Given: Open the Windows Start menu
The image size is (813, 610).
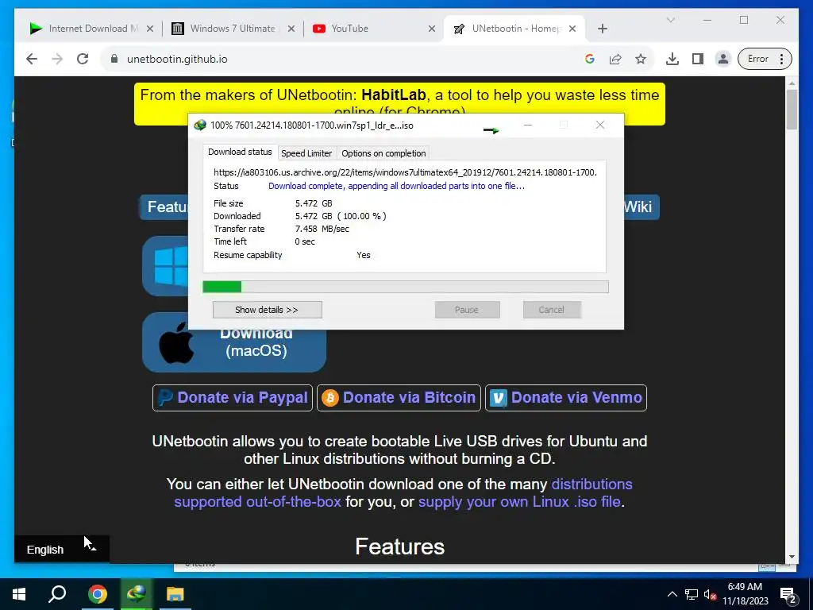Looking at the screenshot, I should pos(19,594).
